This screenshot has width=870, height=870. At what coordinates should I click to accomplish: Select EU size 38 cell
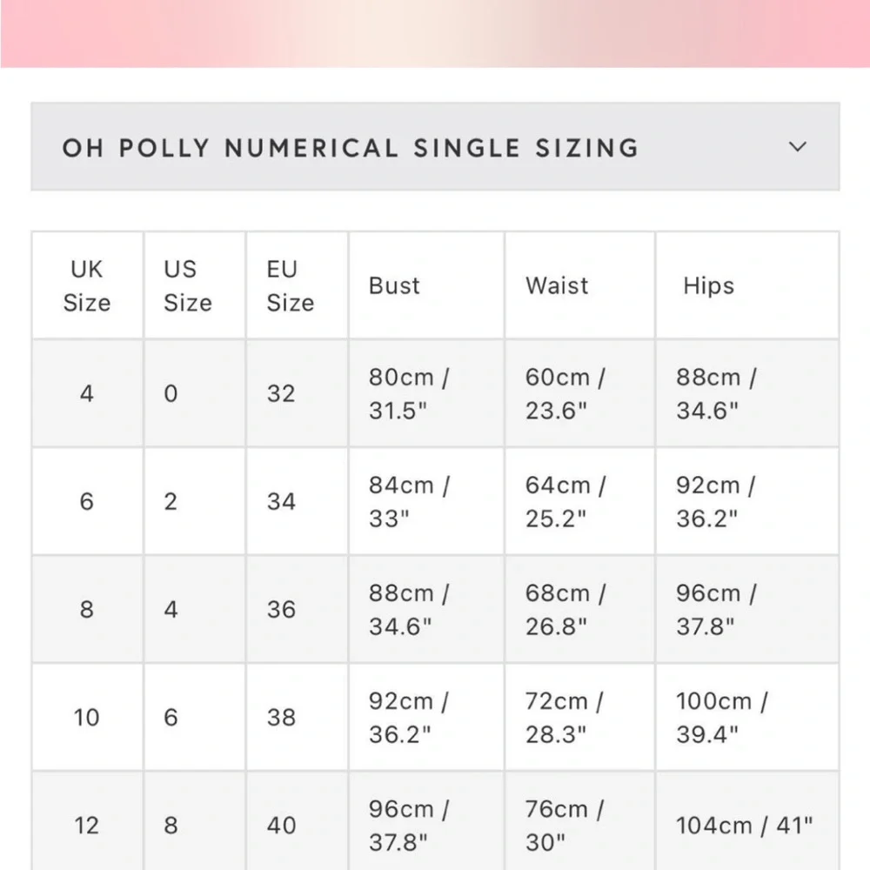(298, 718)
